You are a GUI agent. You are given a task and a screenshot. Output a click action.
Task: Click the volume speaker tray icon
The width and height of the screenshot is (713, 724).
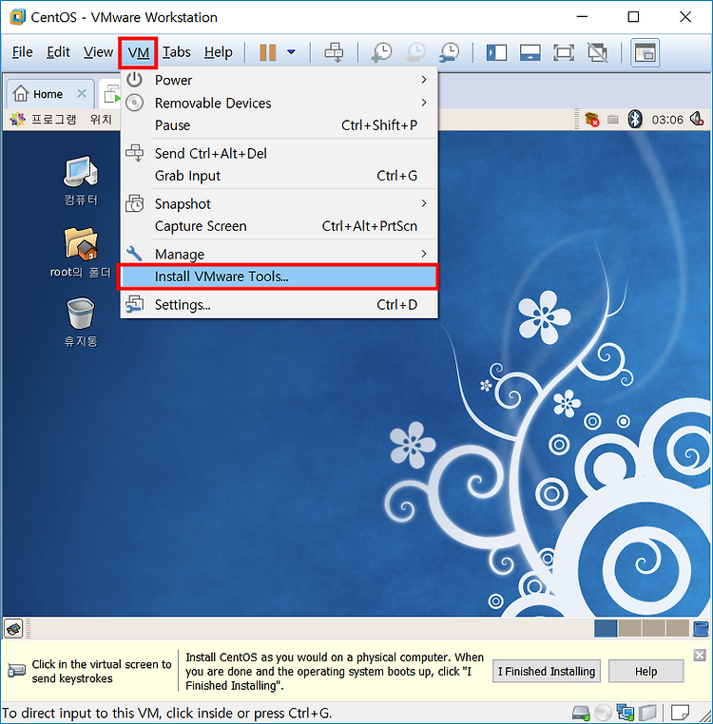697,119
